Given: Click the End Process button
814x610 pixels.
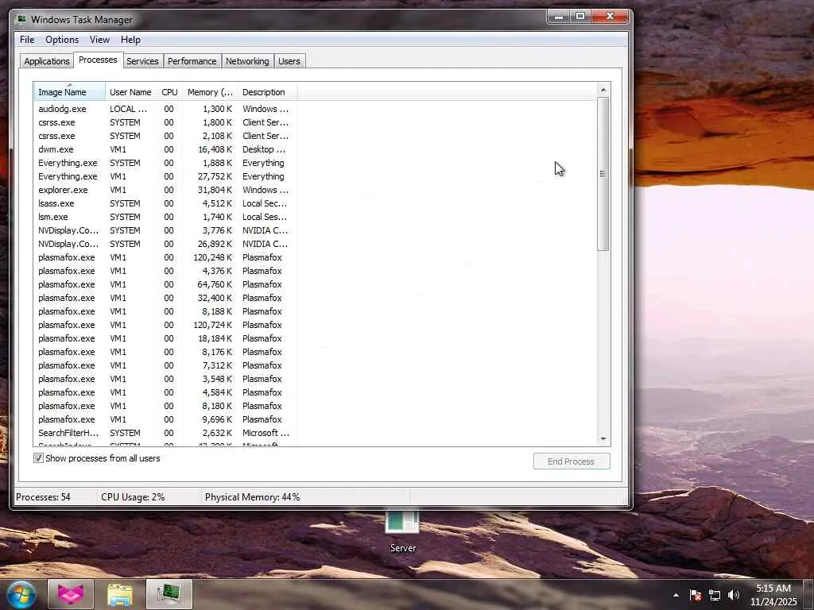Looking at the screenshot, I should (x=572, y=461).
